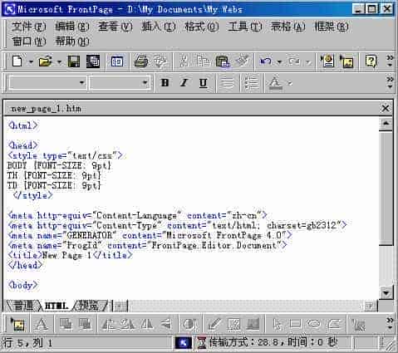The height and width of the screenshot is (353, 398).
Task: Open the 帮助(H) menu
Action: [x=72, y=42]
